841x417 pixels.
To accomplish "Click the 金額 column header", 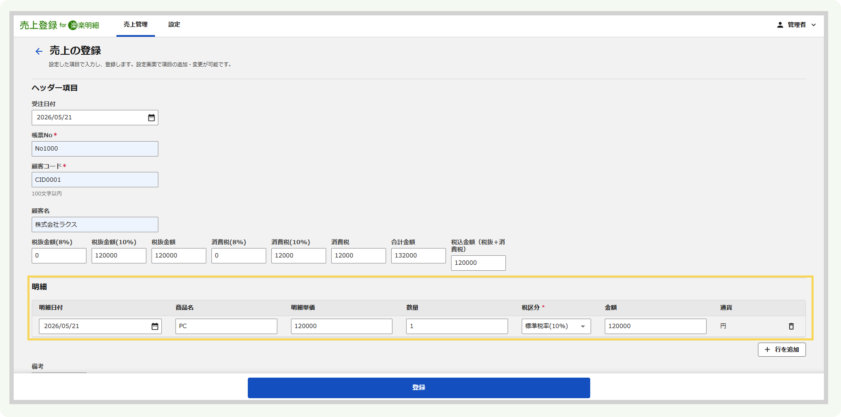I will 611,308.
